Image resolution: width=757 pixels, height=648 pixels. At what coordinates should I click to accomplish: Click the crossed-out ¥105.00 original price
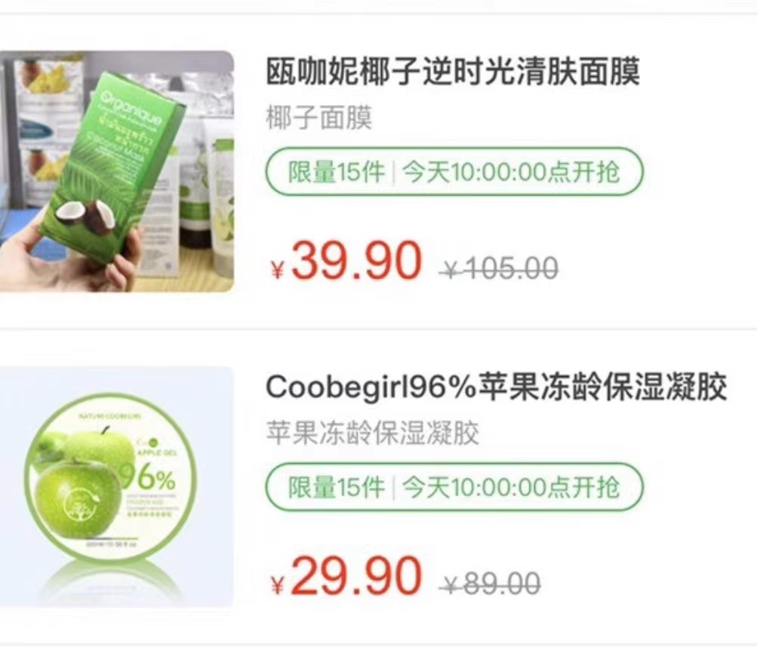click(499, 268)
